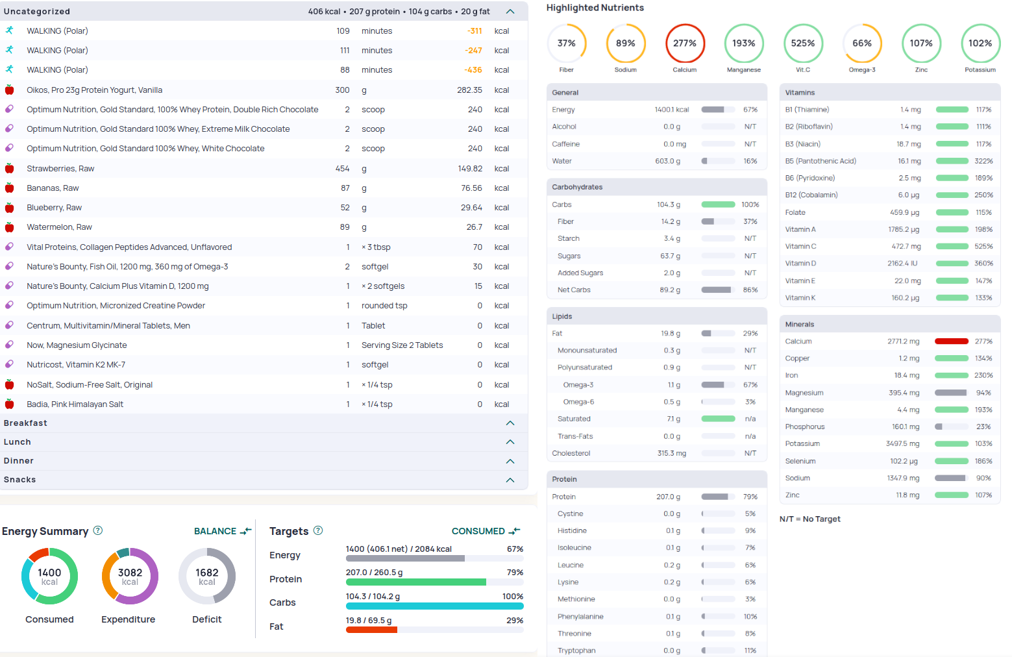Click the 1682 kcal Deficit donut chart

coord(207,576)
